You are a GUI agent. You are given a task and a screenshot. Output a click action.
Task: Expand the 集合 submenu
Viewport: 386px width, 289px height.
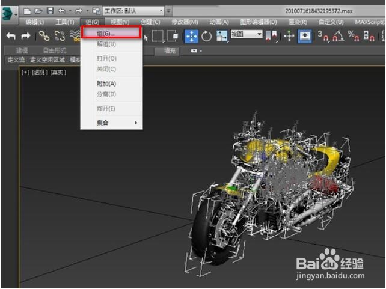(x=112, y=123)
